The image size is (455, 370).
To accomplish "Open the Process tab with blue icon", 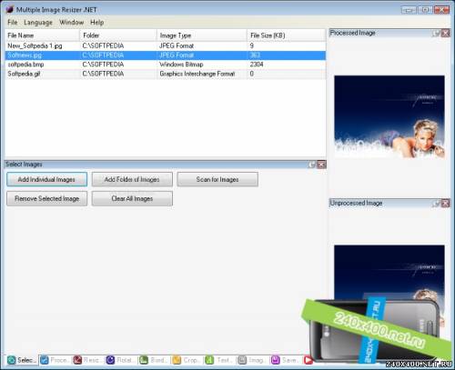I will 55,360.
